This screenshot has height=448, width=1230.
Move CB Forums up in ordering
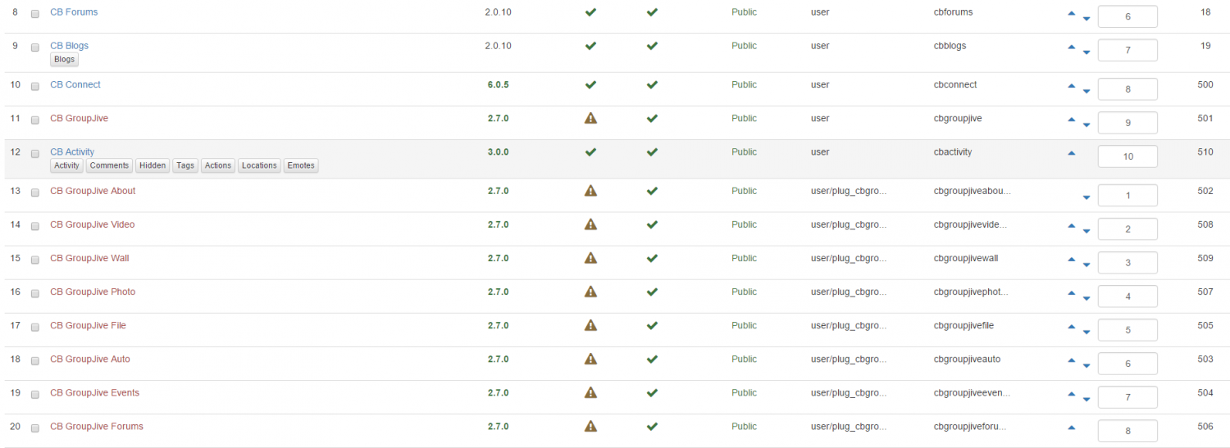click(1071, 13)
